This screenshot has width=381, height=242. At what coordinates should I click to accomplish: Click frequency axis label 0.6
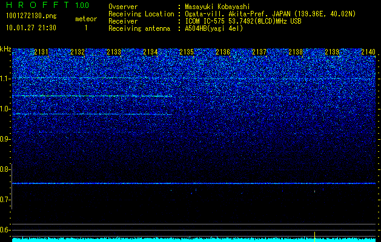[5, 230]
